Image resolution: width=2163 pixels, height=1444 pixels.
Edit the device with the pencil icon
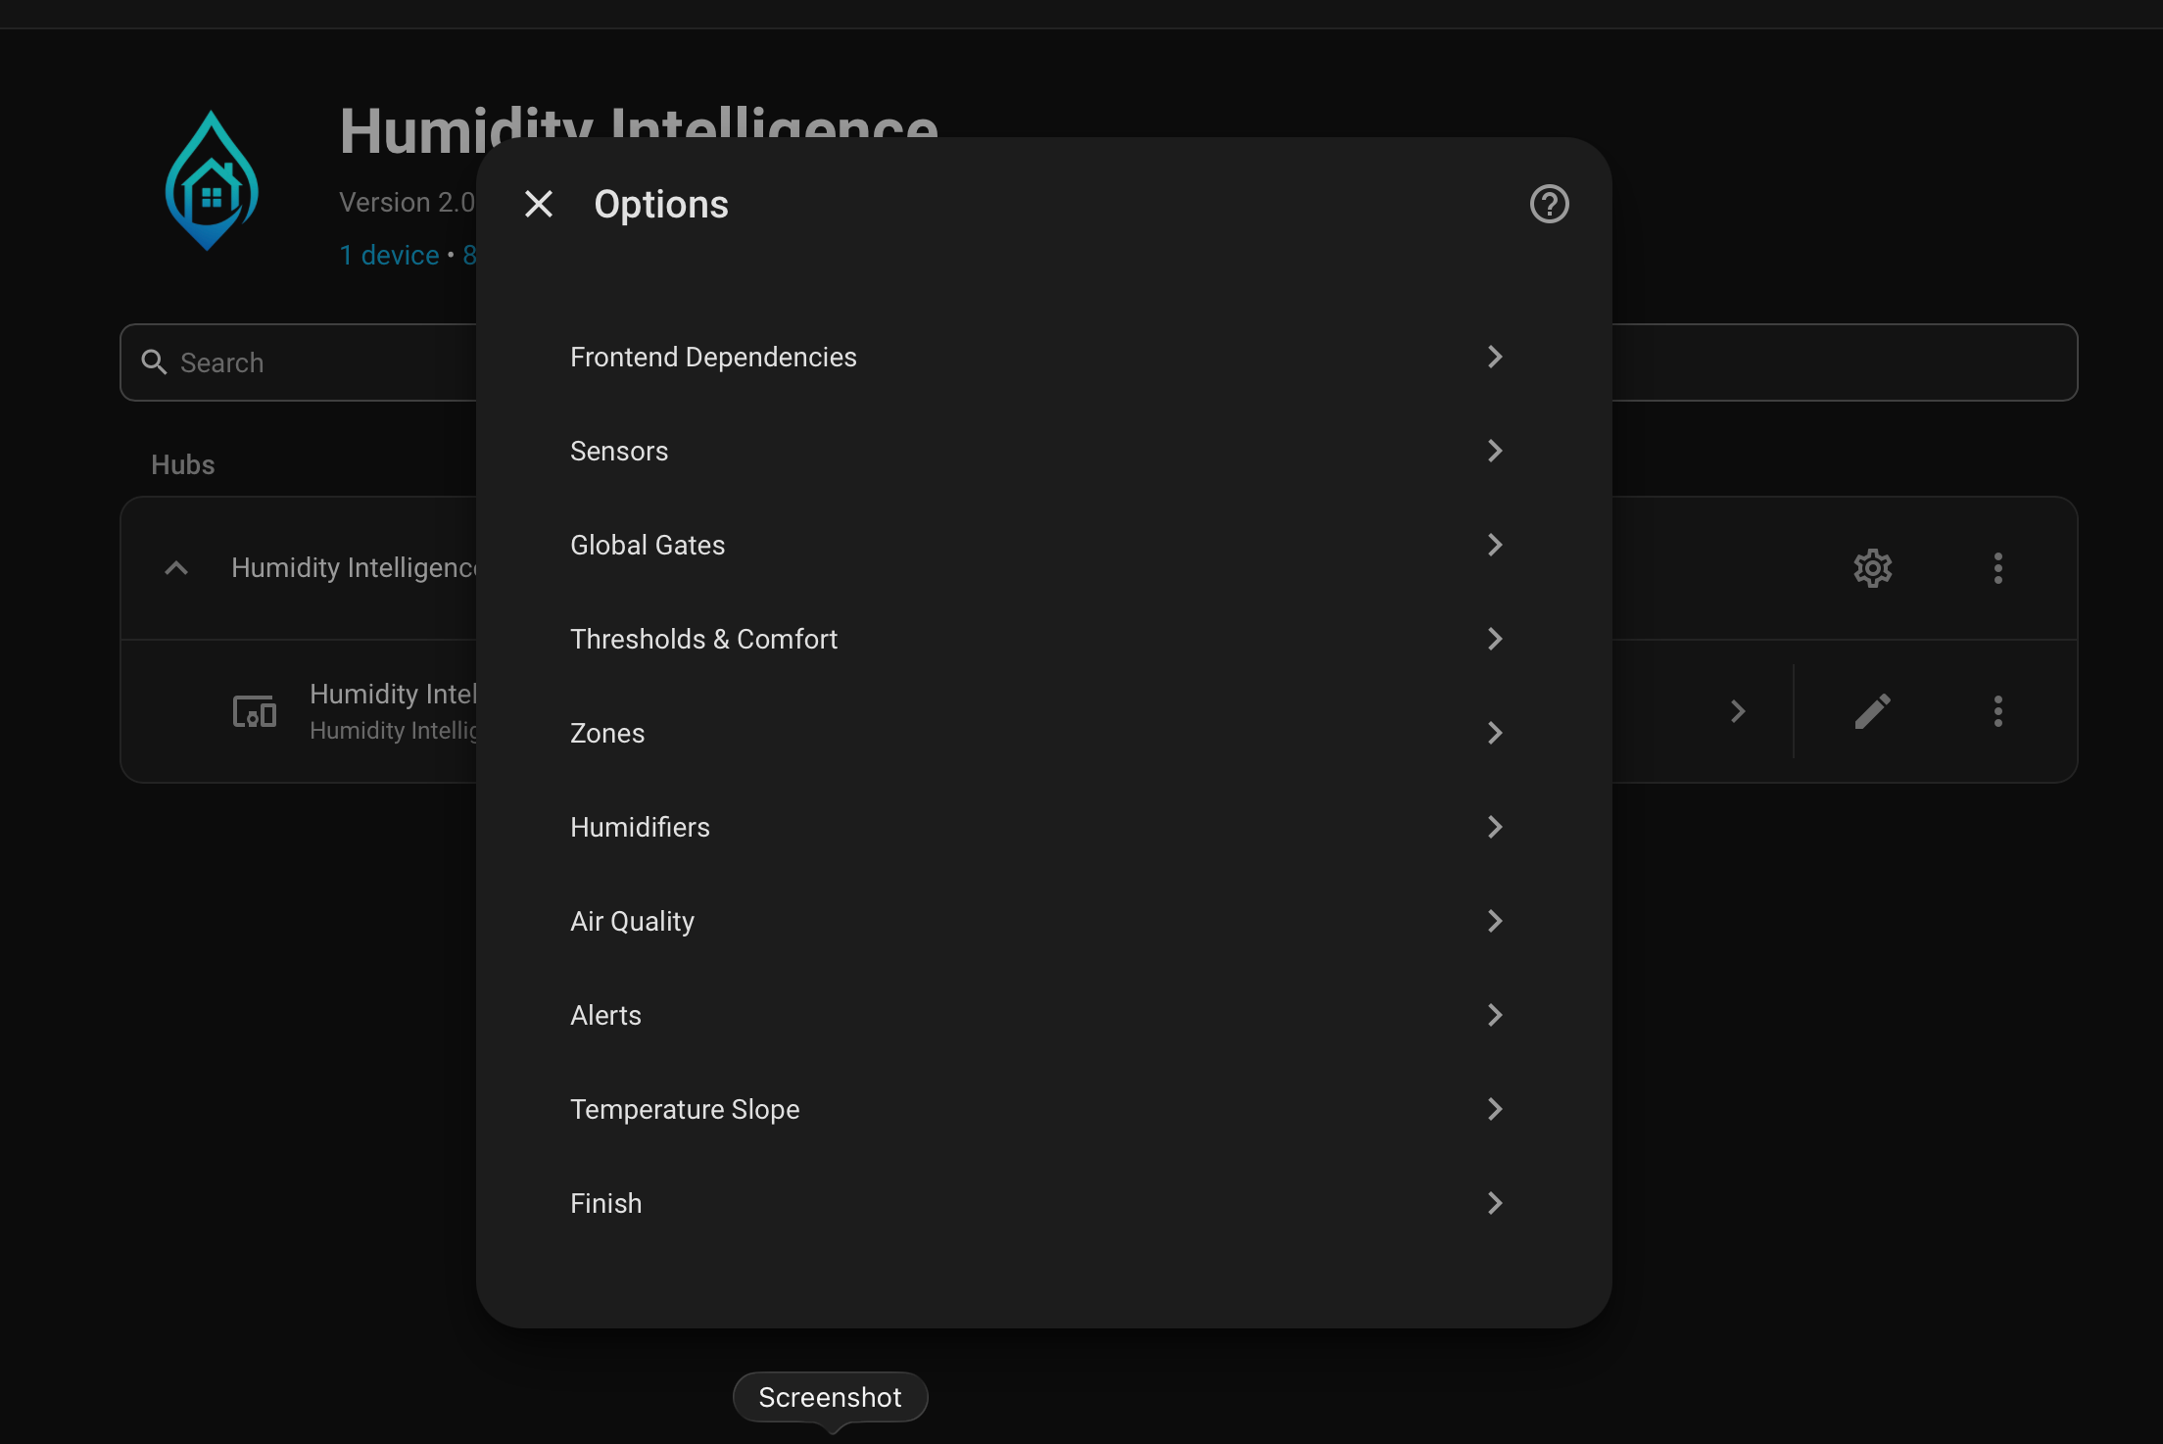1872,711
